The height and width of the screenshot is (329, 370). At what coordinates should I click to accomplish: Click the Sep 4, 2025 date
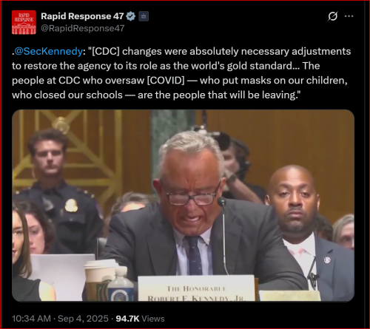coord(83,319)
